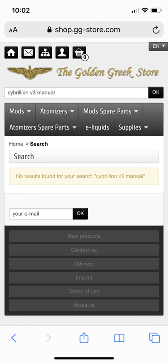This screenshot has width=168, height=363.
Task: Open Safari's bookmarks book icon
Action: pos(119,338)
